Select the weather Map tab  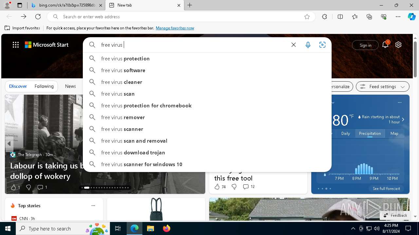pos(394,133)
